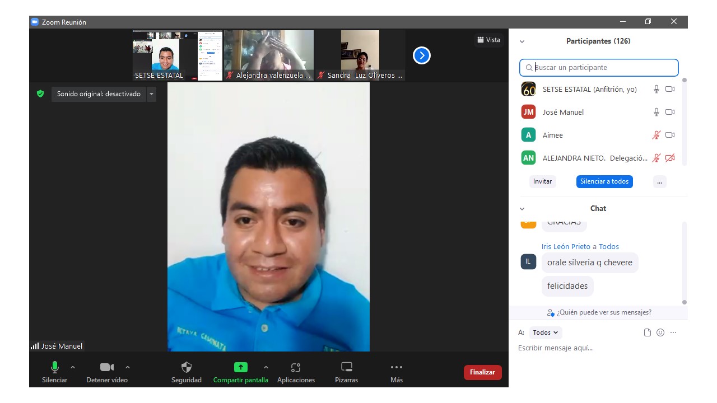
Task: Click the chat panel scrollbar
Action: coord(684,263)
